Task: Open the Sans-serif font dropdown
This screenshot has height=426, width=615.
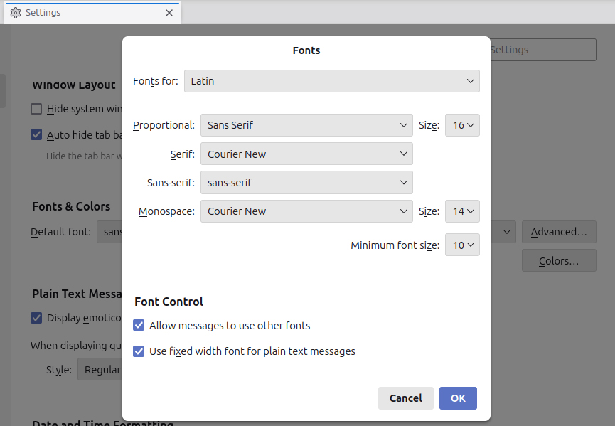Action: pyautogui.click(x=306, y=183)
